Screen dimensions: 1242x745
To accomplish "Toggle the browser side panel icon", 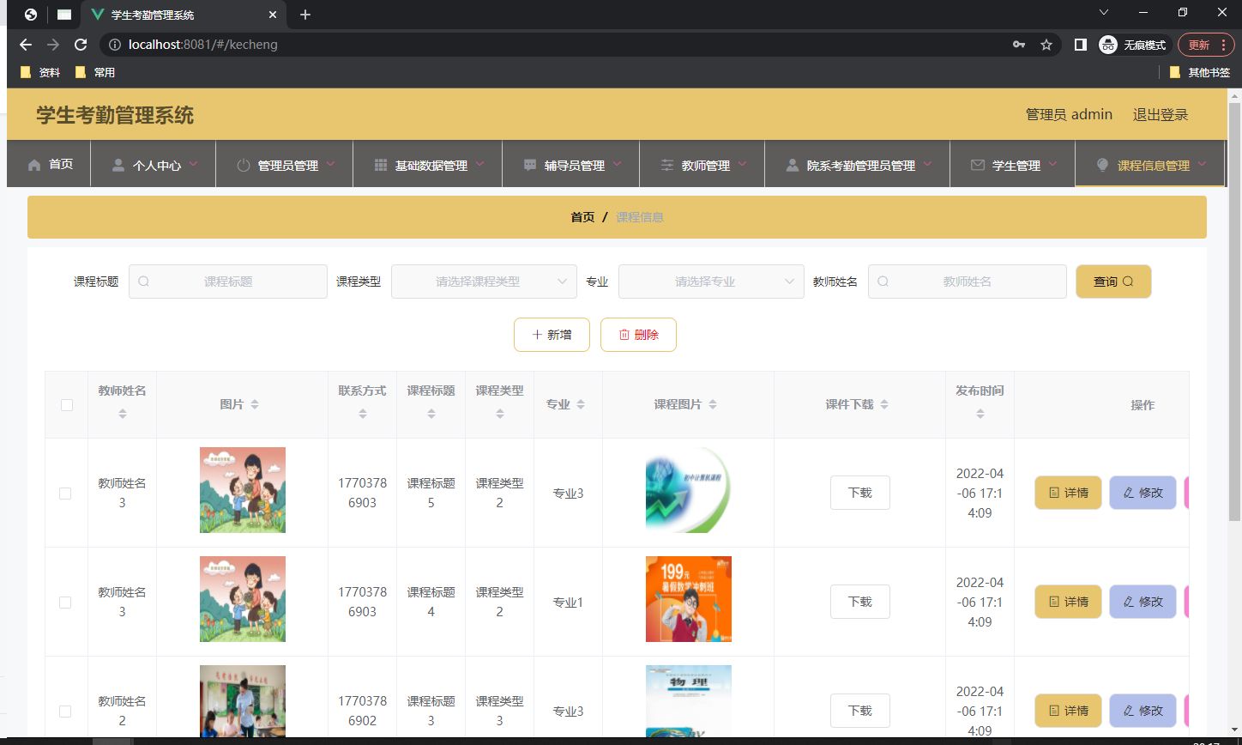I will [x=1081, y=45].
